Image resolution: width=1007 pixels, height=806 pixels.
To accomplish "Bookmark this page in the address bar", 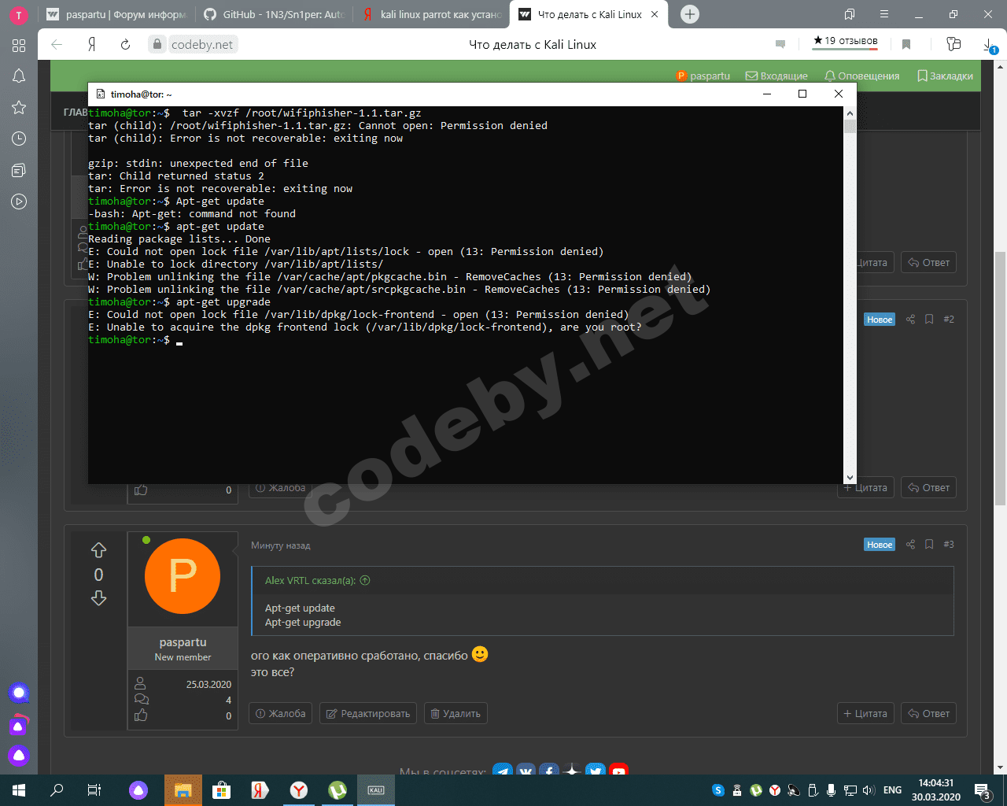I will (x=906, y=45).
